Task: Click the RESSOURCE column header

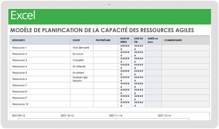Action: [40, 40]
